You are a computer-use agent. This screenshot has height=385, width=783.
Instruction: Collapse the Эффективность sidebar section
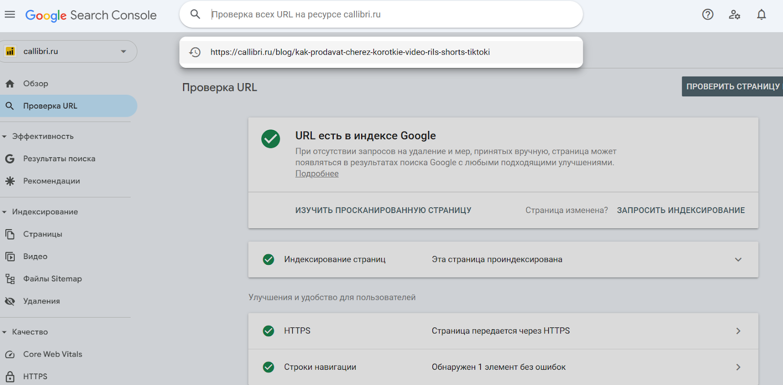coord(4,137)
